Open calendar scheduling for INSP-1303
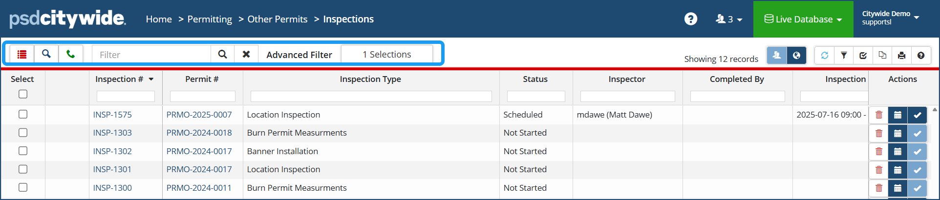This screenshot has height=200, width=940. (897, 133)
